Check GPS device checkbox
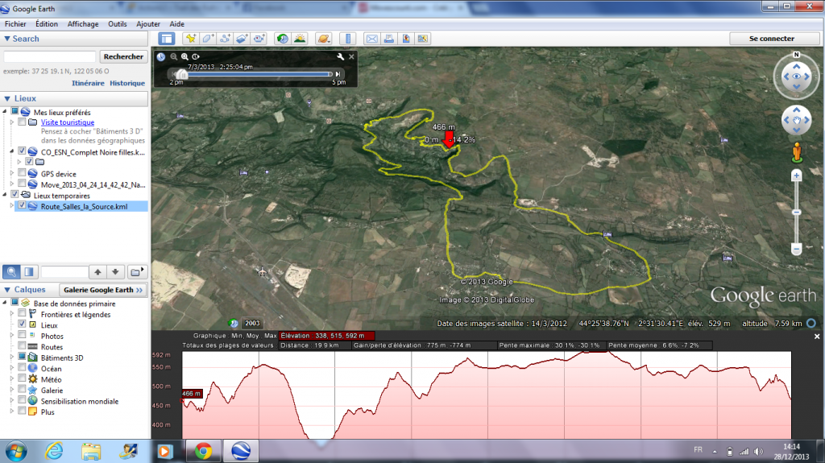This screenshot has height=463, width=825. pyautogui.click(x=22, y=172)
